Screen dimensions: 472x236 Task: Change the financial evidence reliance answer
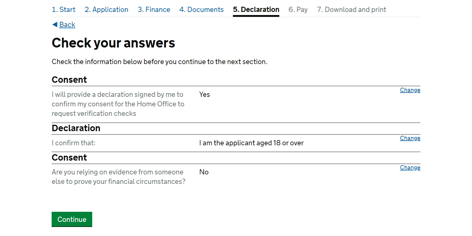[410, 167]
